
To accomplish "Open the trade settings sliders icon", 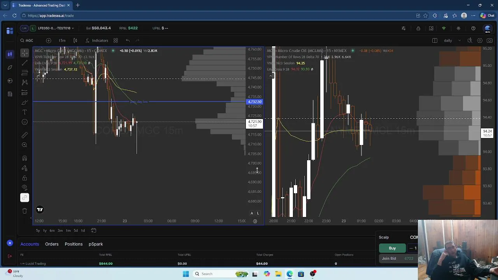I will 403,28.
